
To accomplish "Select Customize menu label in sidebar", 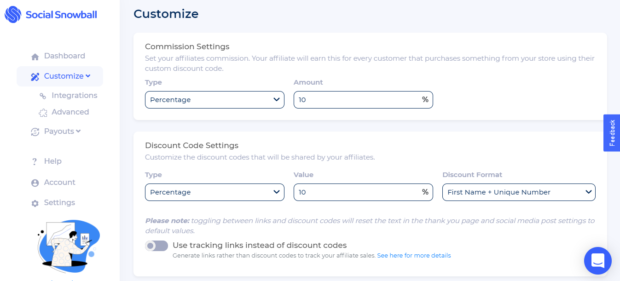I will coord(64,76).
